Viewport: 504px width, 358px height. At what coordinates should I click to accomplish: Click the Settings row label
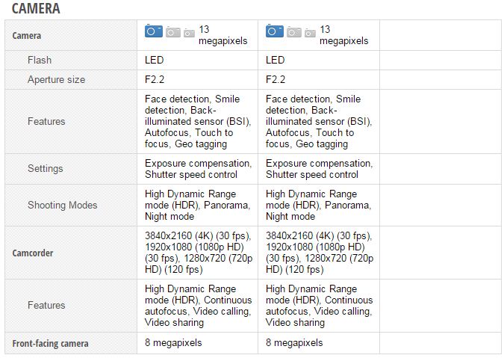tap(46, 169)
